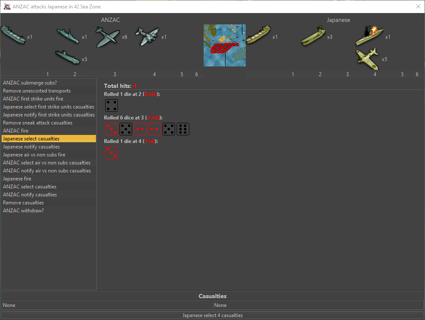Click the x3 Japanese submarine count label
Viewport: 425px width, 320px height.
pyautogui.click(x=329, y=37)
